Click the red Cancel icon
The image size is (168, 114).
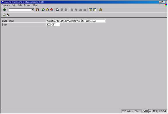point(52,10)
